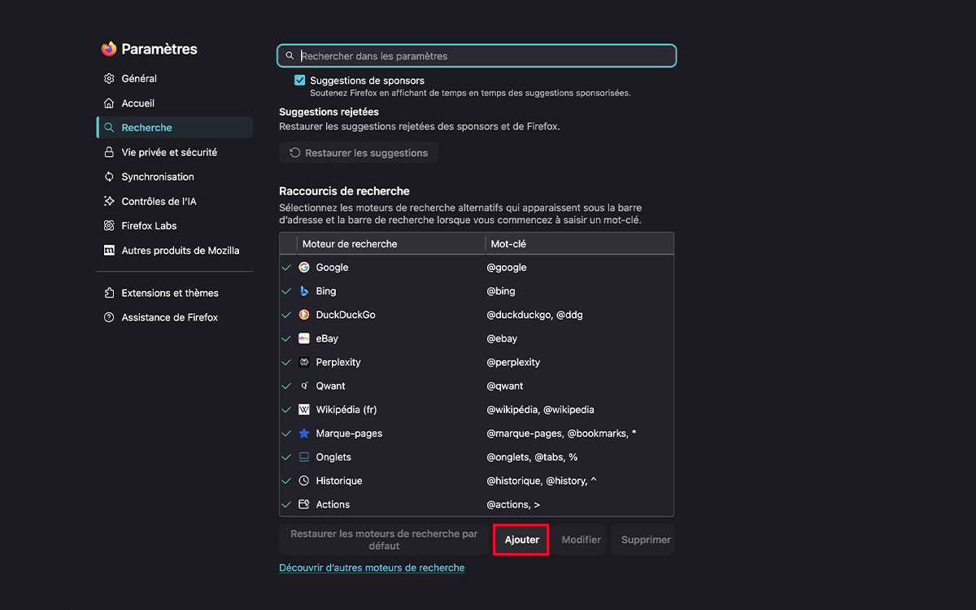The image size is (976, 610).
Task: Click the Synchronisation arrows icon
Action: click(109, 176)
